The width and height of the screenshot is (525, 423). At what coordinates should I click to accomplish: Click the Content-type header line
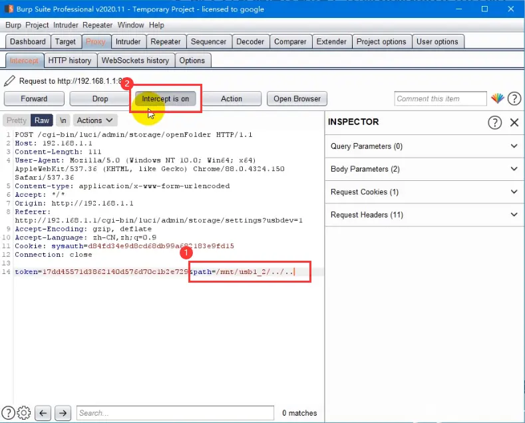(x=122, y=186)
